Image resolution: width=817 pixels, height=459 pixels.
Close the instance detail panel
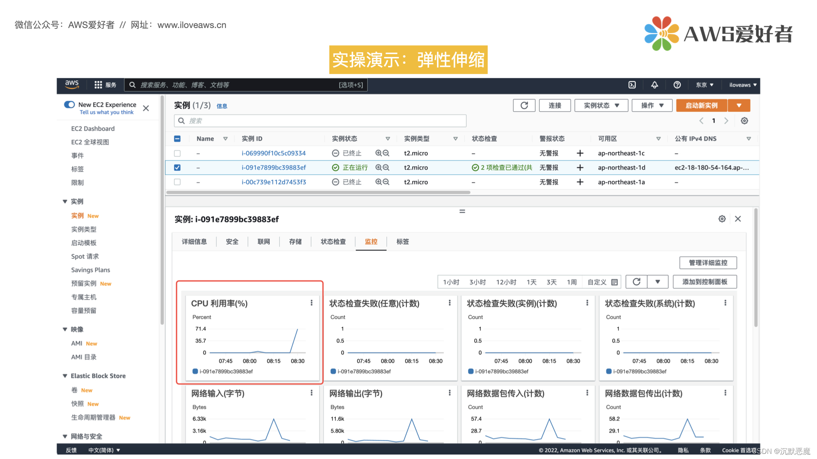coord(738,218)
